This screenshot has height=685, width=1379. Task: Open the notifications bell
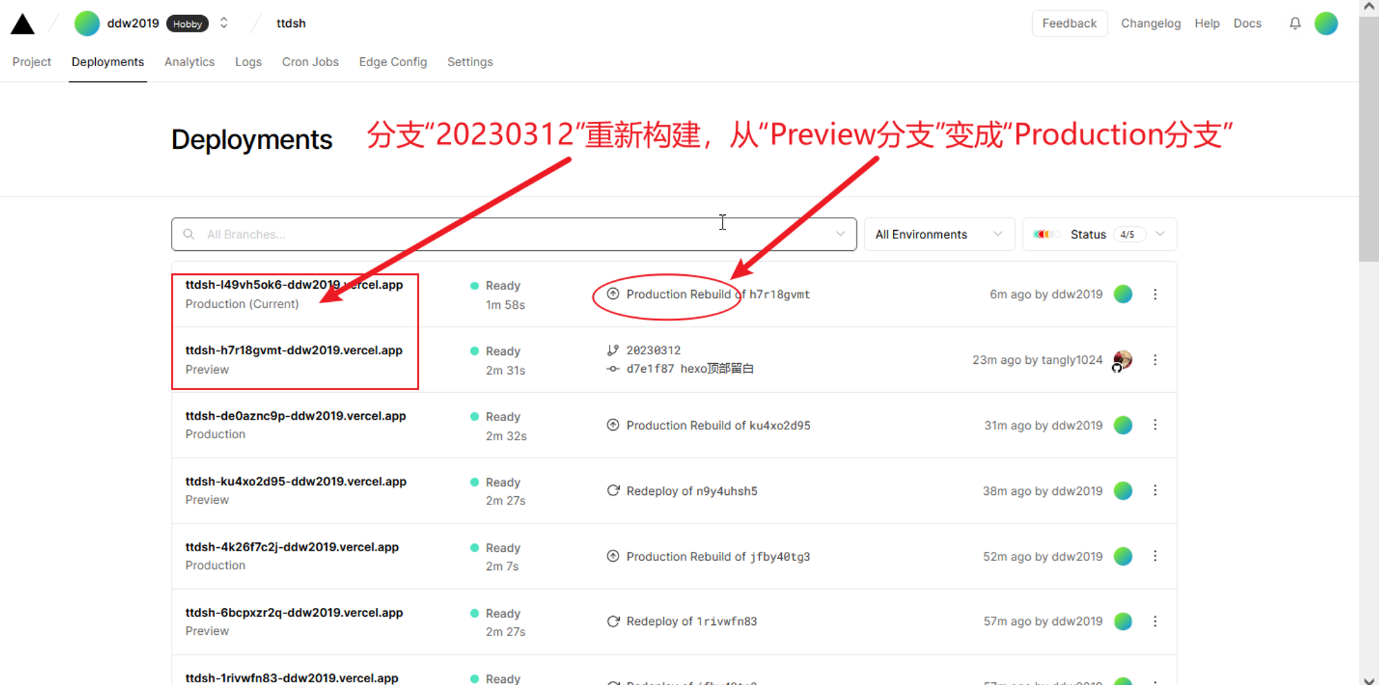pos(1295,23)
